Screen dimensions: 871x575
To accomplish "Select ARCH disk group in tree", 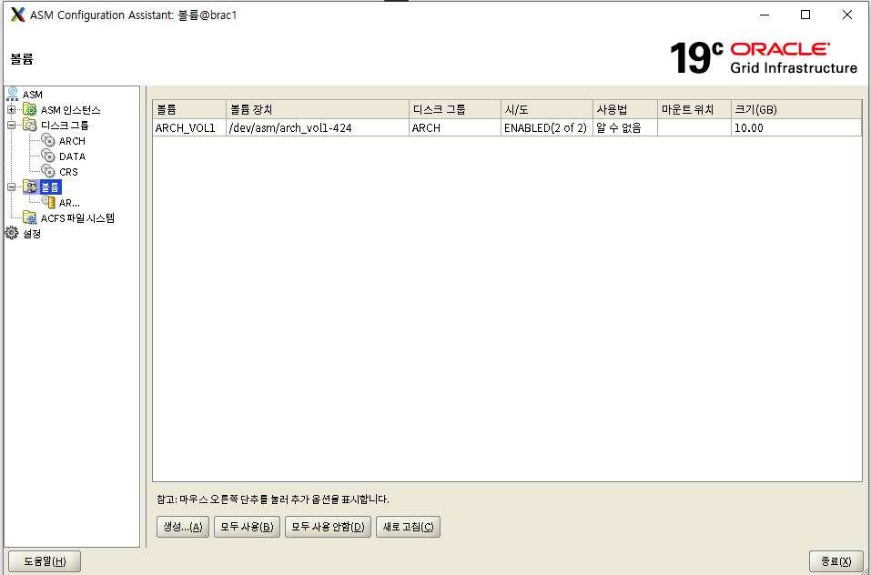I will [x=72, y=141].
